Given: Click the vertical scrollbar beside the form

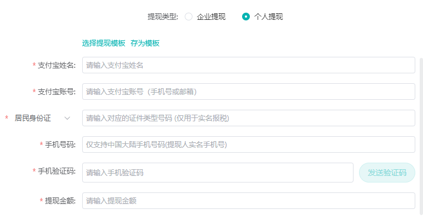Looking at the screenshot, I should (421, 136).
